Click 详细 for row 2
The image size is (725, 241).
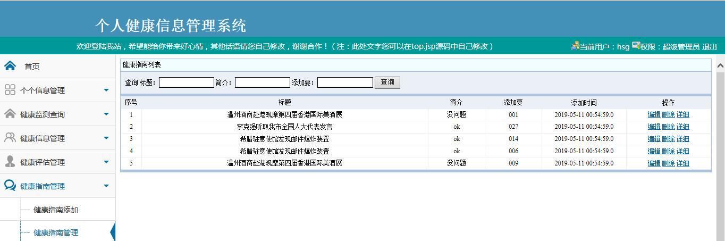(682, 127)
